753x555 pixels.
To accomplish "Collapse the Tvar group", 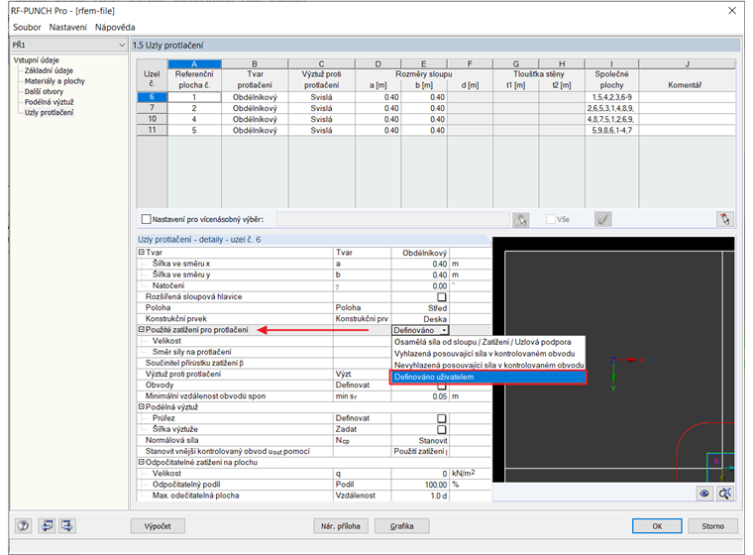I will tap(141, 253).
